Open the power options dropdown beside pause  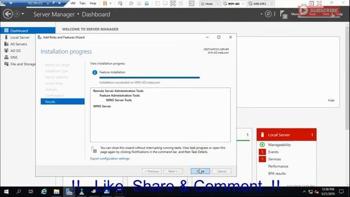click(110, 3)
